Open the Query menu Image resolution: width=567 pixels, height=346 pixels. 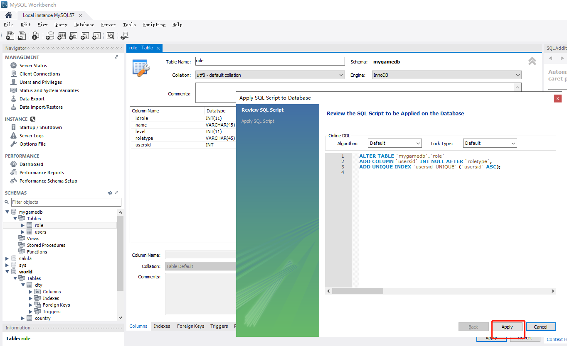pyautogui.click(x=61, y=24)
